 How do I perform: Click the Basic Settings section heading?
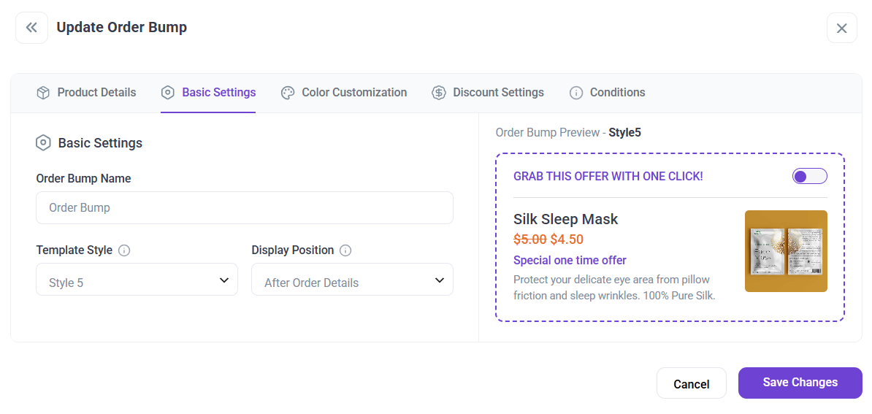click(x=100, y=143)
